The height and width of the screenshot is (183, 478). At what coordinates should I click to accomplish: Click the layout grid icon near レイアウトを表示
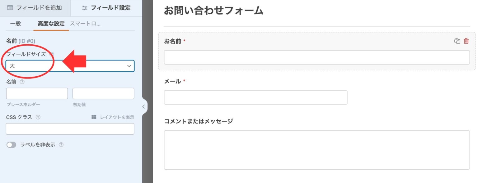tap(93, 117)
